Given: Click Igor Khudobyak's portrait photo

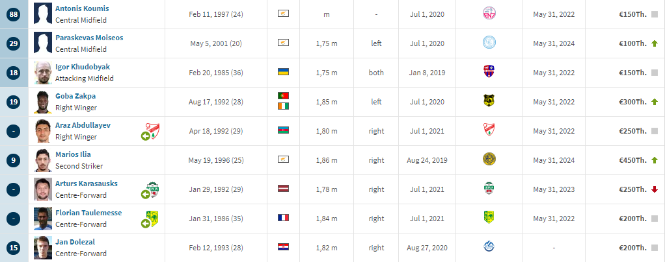Looking at the screenshot, I should pos(43,73).
